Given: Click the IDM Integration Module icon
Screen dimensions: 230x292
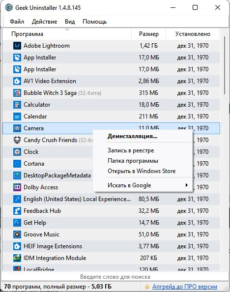Looking at the screenshot, I should tap(17, 258).
